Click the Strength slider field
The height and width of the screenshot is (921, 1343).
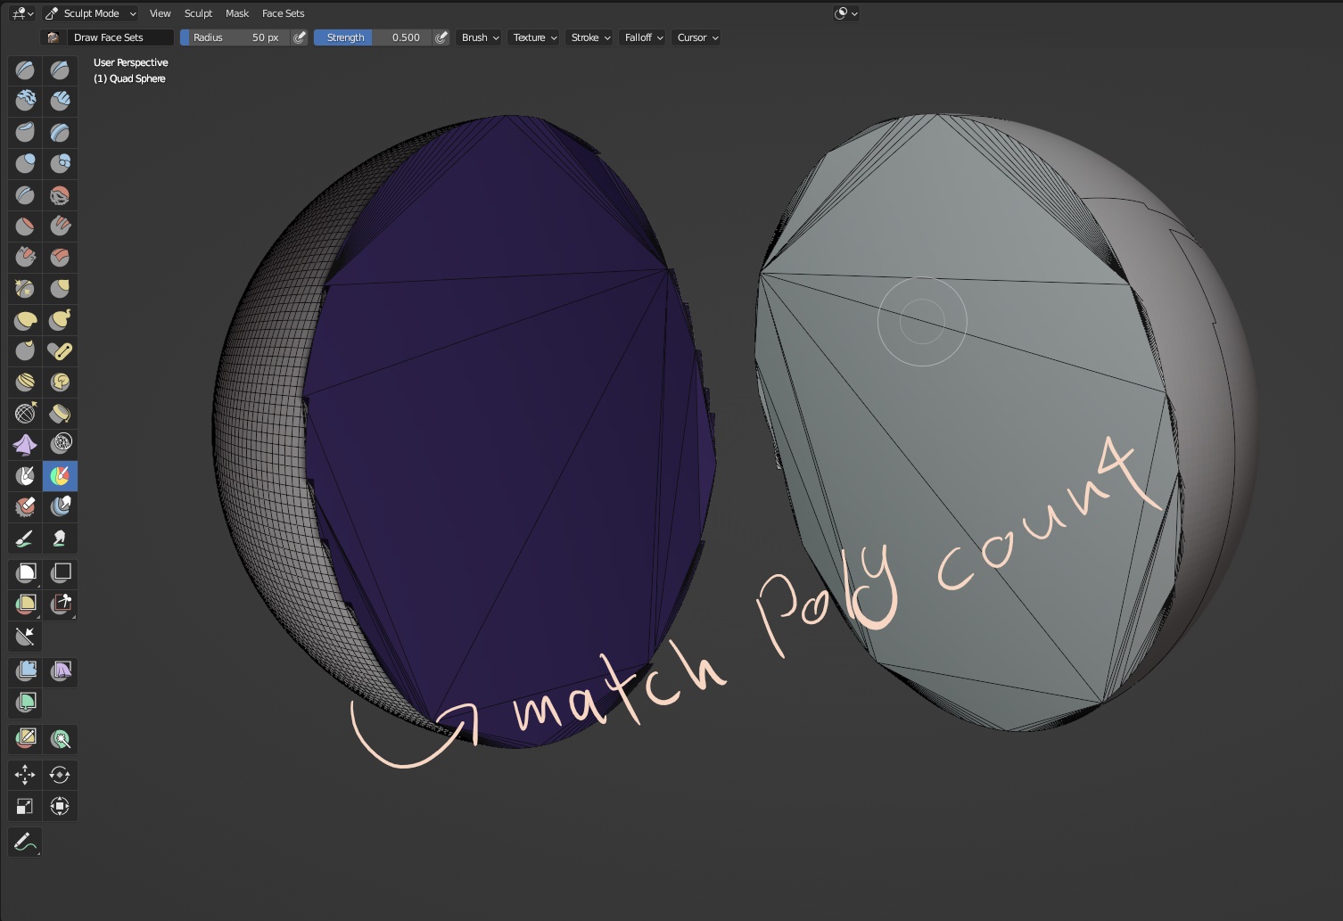[x=373, y=37]
